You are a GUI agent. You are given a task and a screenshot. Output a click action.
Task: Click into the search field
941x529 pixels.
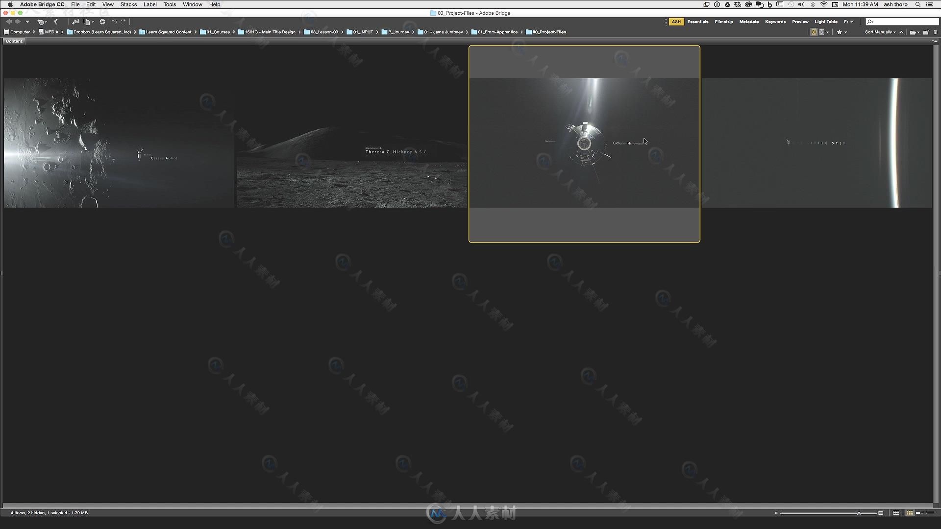902,22
